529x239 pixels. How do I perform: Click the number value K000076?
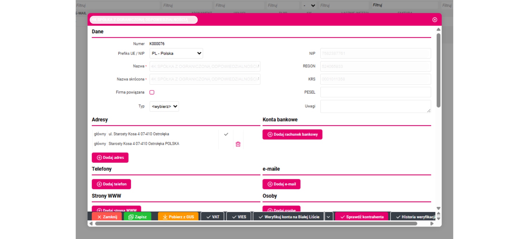coord(157,44)
